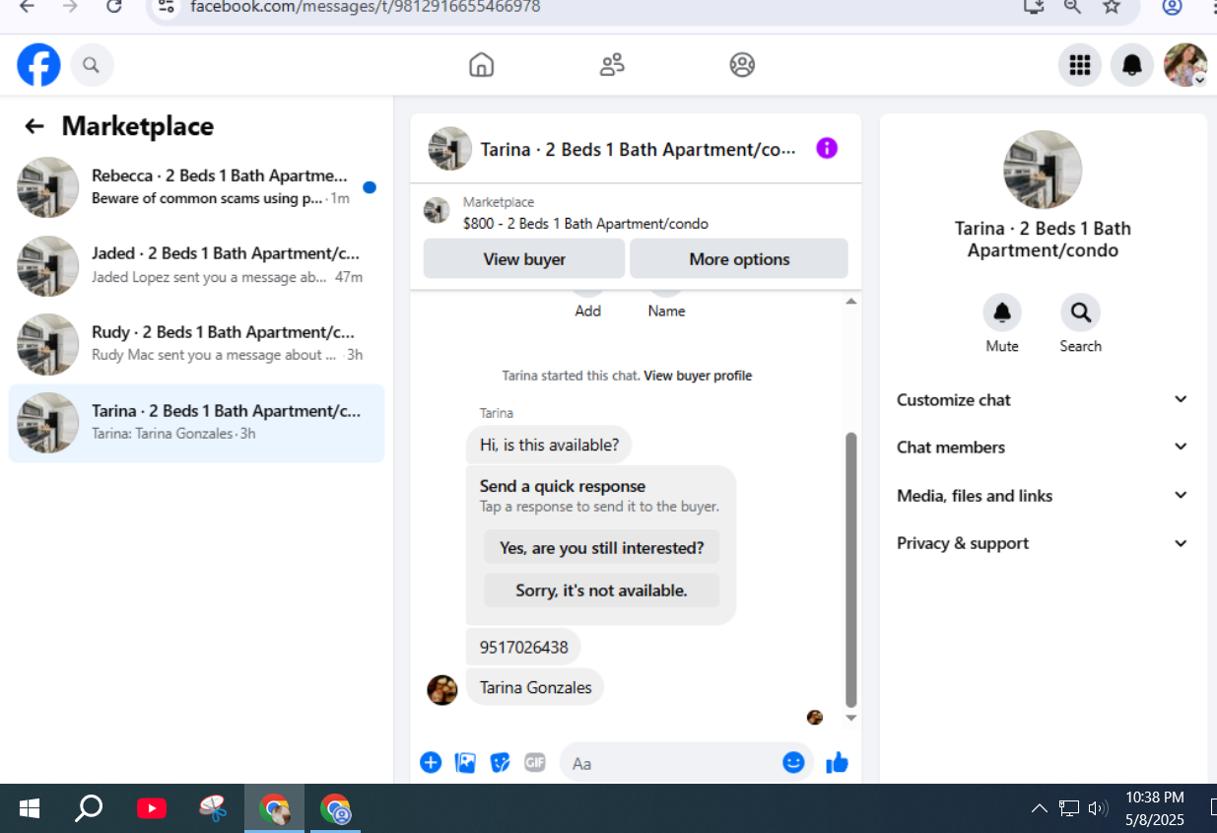Screen dimensions: 1217x833
Task: Open Jaded's apartment conversation
Action: [x=196, y=266]
